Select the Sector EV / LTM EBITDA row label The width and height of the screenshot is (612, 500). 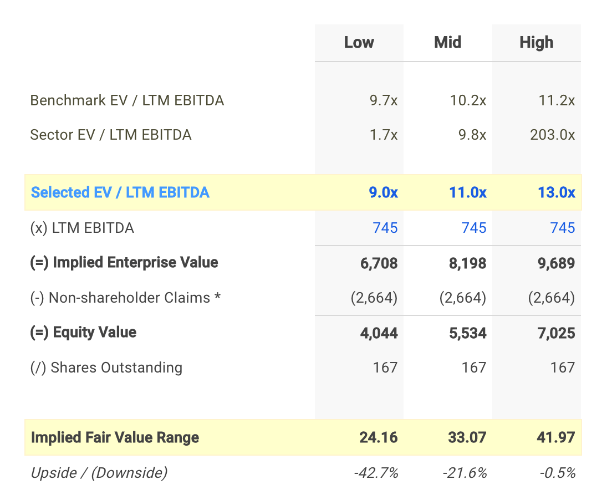(x=111, y=135)
